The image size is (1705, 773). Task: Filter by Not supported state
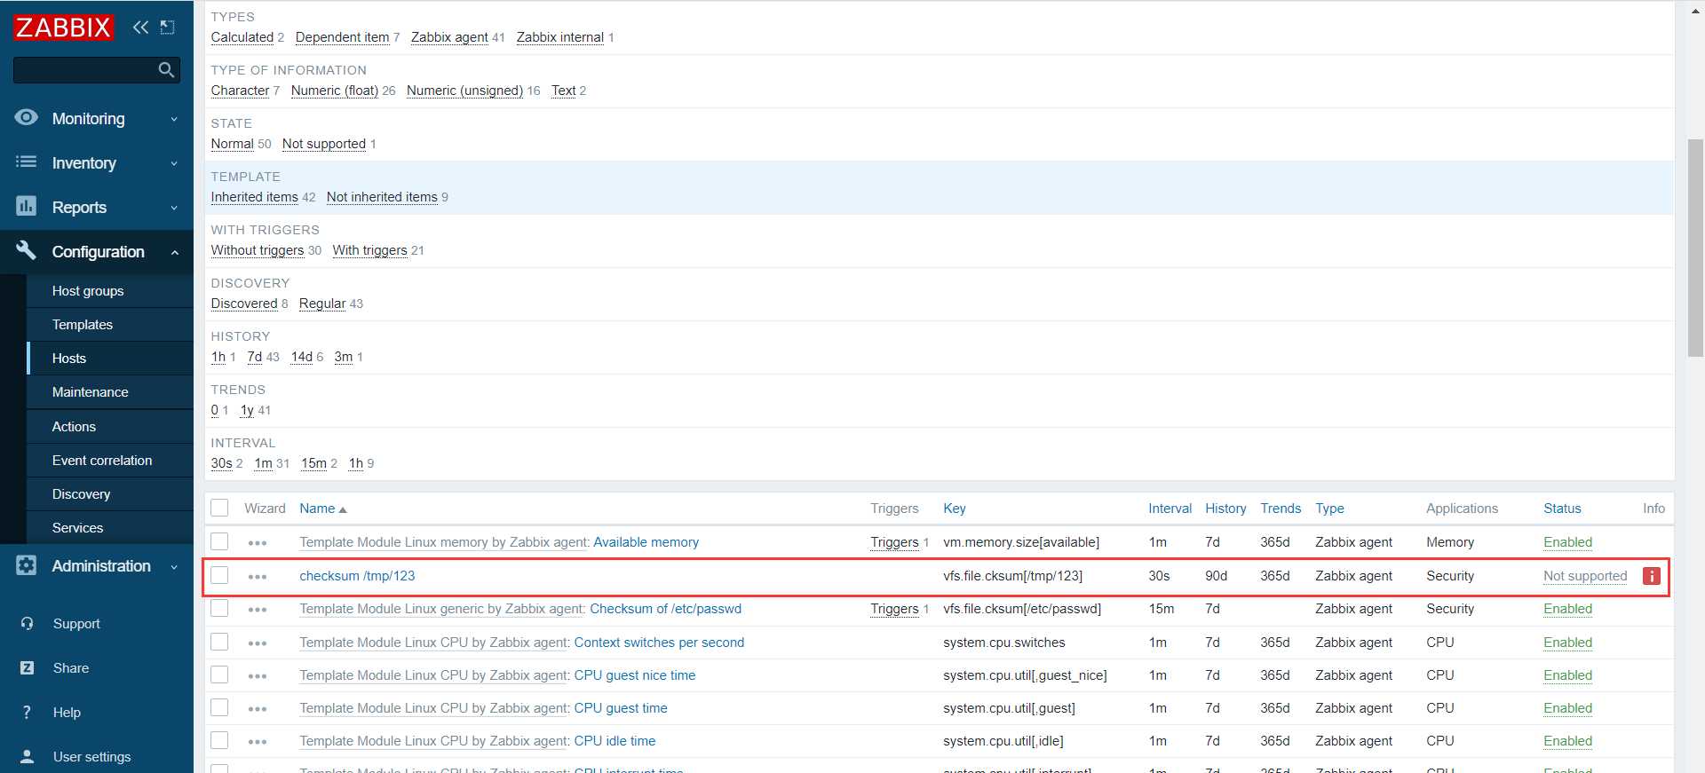point(324,144)
